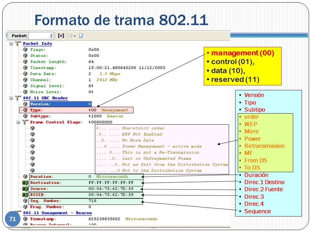The width and height of the screenshot is (311, 233).
Task: Click the cube icon beside Duration
Action: coord(25,177)
